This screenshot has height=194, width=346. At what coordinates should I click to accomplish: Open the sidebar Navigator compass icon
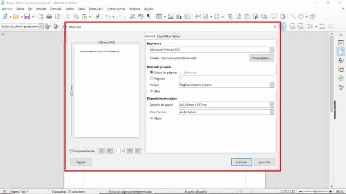(x=341, y=78)
